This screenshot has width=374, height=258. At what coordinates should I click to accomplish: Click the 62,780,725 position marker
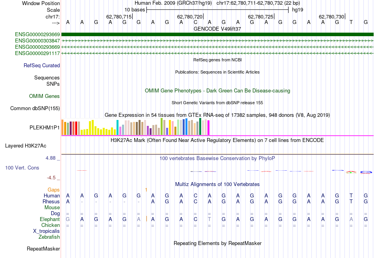pyautogui.click(x=261, y=17)
